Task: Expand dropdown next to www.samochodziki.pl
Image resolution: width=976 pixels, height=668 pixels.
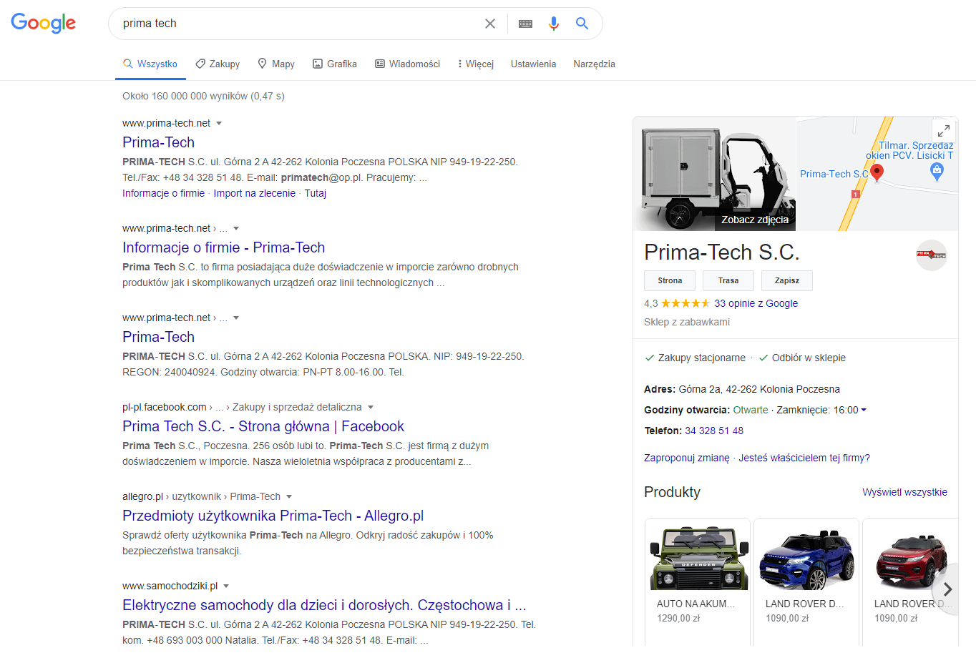Action: 226,586
